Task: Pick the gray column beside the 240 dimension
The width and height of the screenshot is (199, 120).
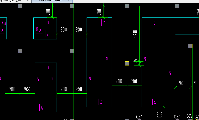Action: pyautogui.click(x=127, y=63)
